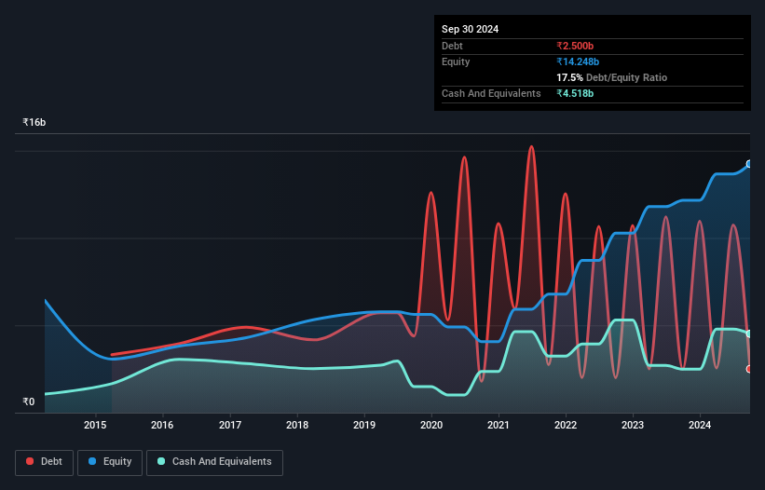Toggle the Equity series legend button
The width and height of the screenshot is (765, 490).
pyautogui.click(x=110, y=462)
